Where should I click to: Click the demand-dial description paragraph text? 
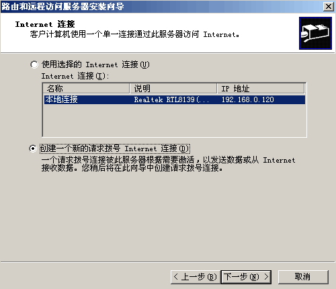[x=168, y=164]
